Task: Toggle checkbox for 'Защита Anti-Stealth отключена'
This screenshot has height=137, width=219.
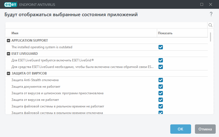Action: coord(161,80)
